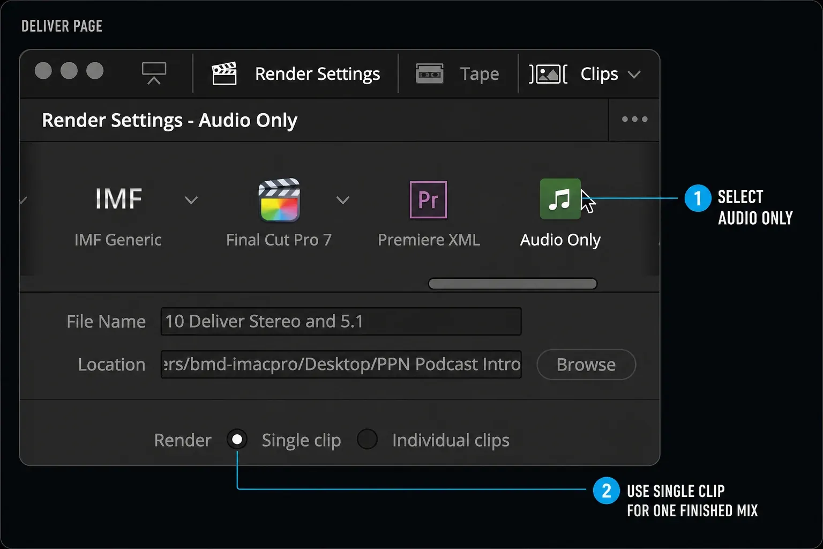Click the Final Cut Pro 7 label
Viewport: 823px width, 549px height.
coord(279,240)
